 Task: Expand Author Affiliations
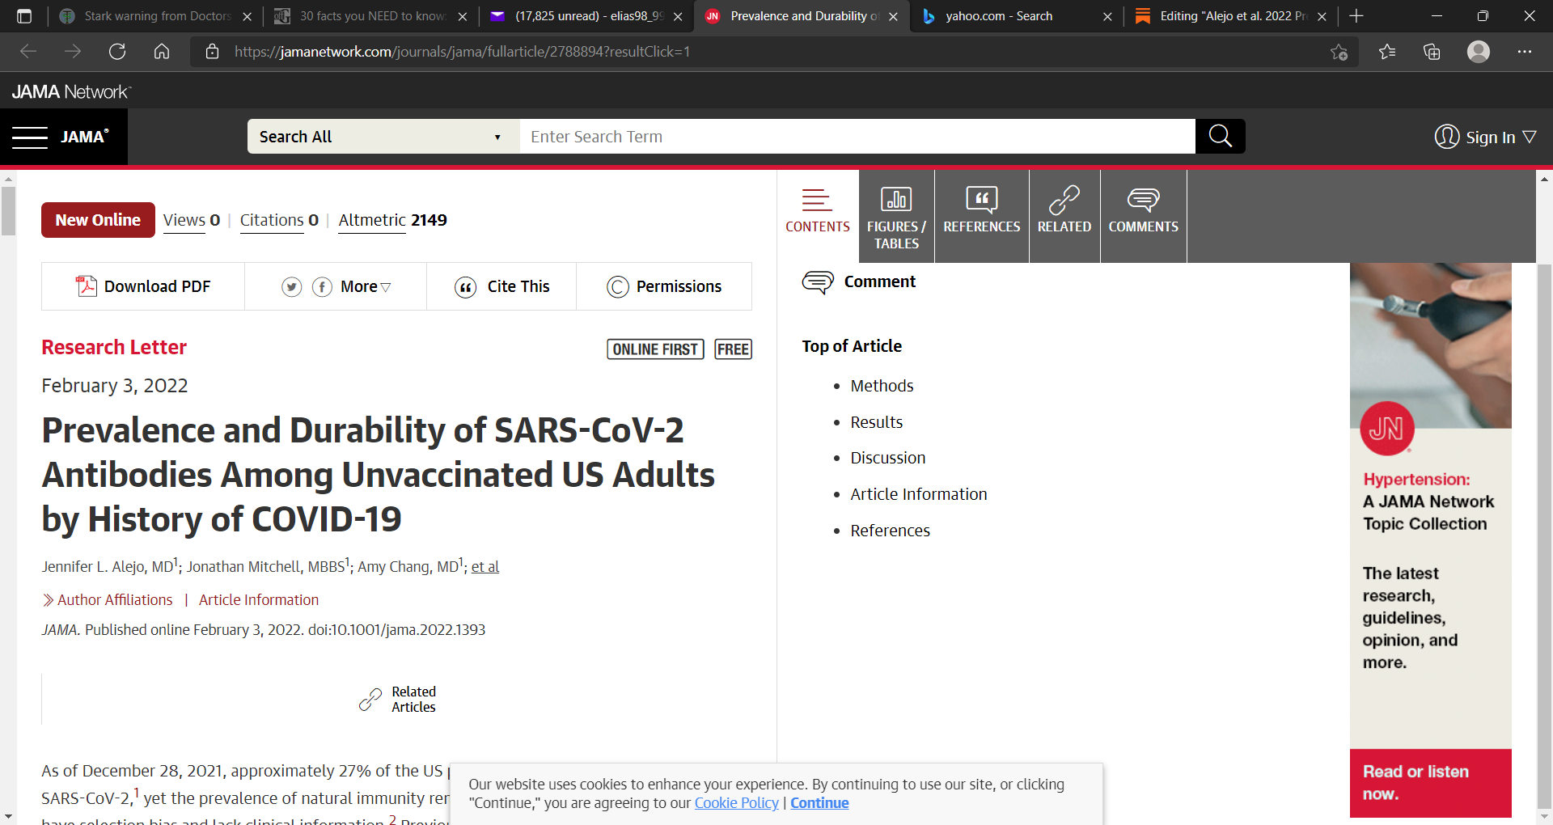pos(108,600)
